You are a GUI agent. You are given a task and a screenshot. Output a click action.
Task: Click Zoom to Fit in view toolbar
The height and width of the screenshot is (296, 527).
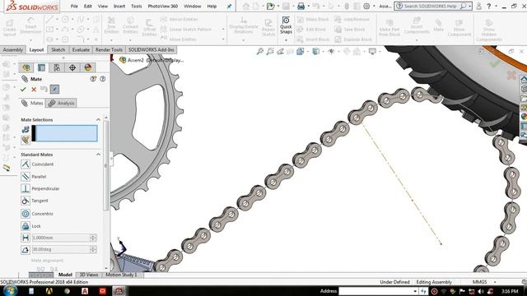coord(260,51)
